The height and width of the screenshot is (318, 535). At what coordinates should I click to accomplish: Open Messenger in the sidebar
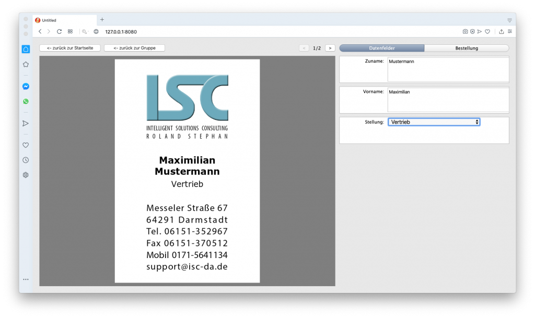(x=26, y=87)
